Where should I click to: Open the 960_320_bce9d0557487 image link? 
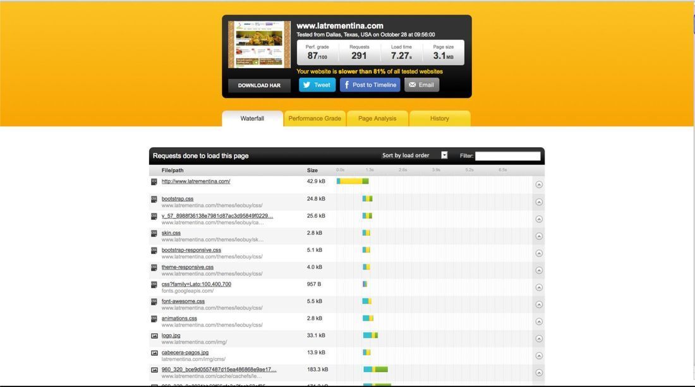pyautogui.click(x=219, y=369)
